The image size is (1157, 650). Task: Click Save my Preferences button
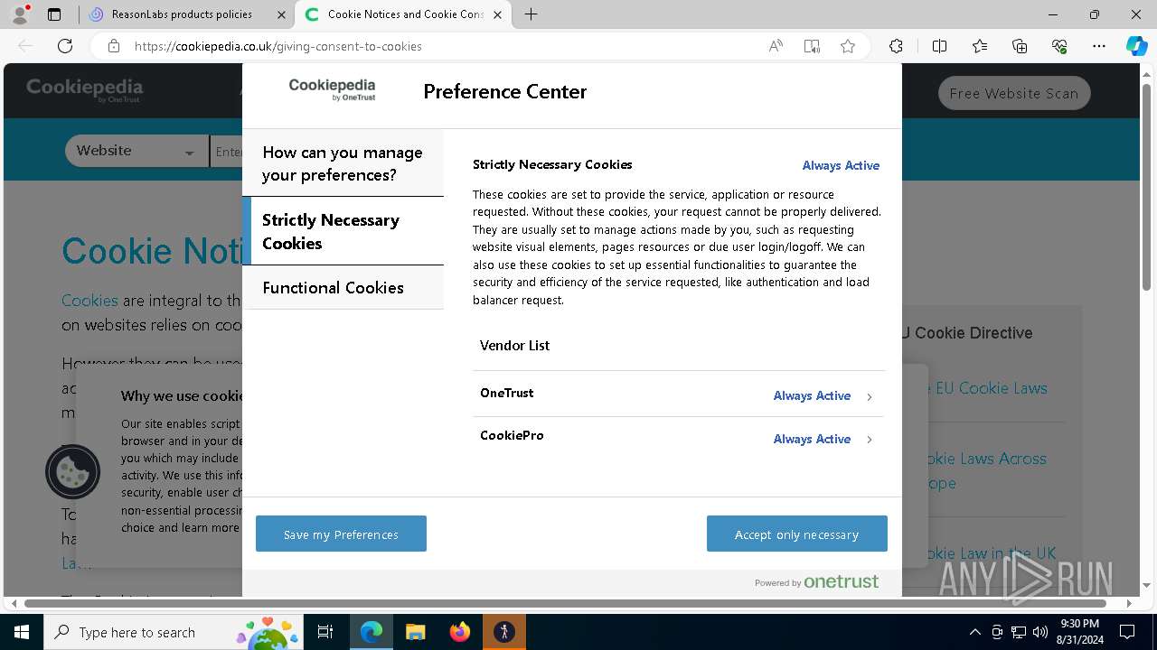pos(341,534)
